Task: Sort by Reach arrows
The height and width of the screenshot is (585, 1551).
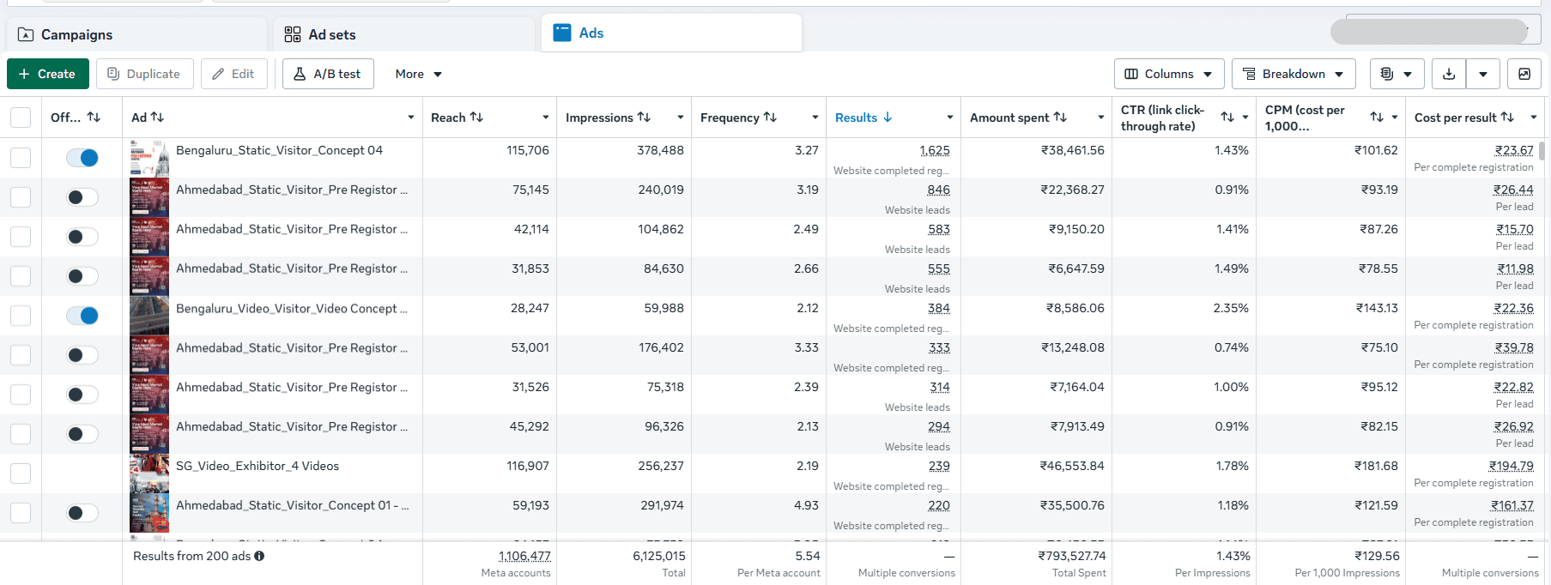Action: coord(476,117)
